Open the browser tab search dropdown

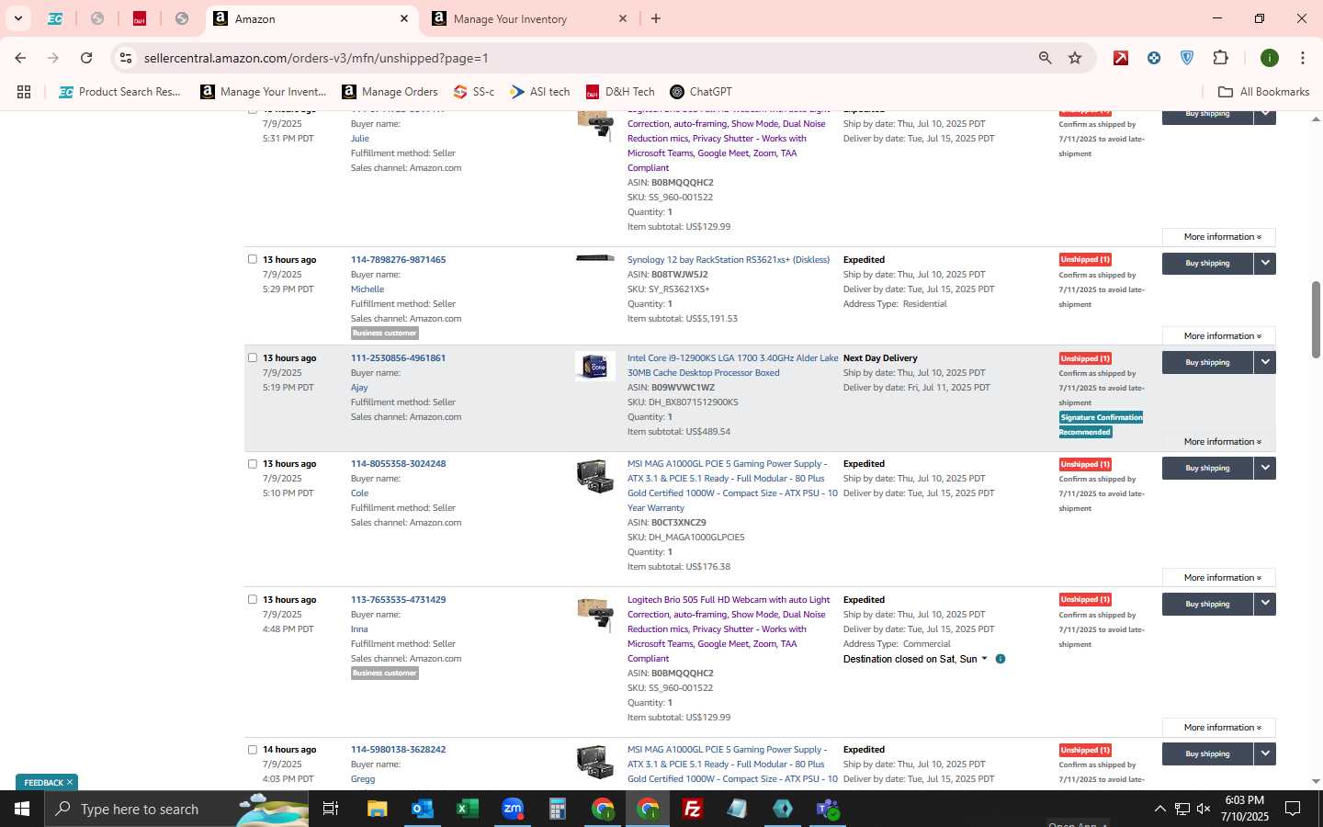coord(17,18)
